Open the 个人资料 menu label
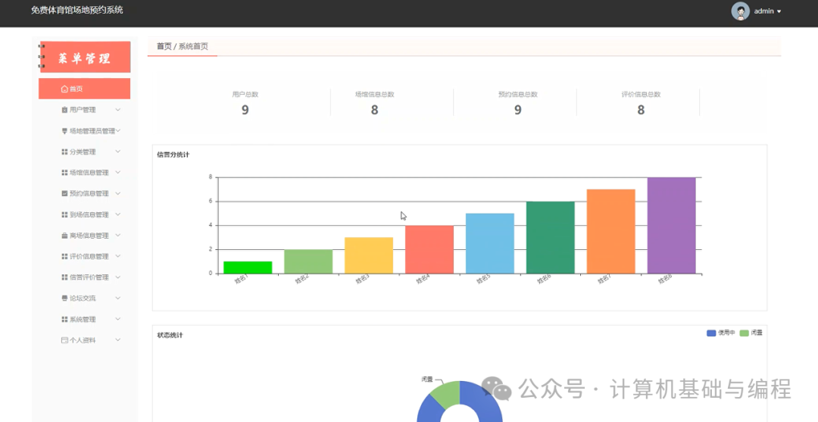Image resolution: width=818 pixels, height=422 pixels. tap(83, 340)
